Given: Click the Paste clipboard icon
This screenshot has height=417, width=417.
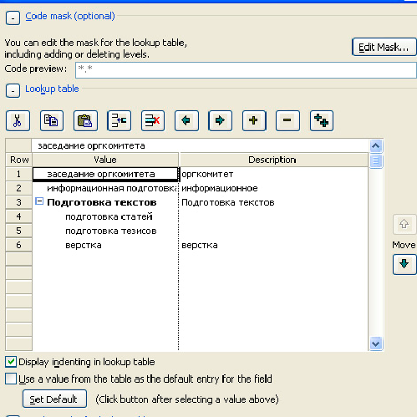Looking at the screenshot, I should tap(85, 120).
